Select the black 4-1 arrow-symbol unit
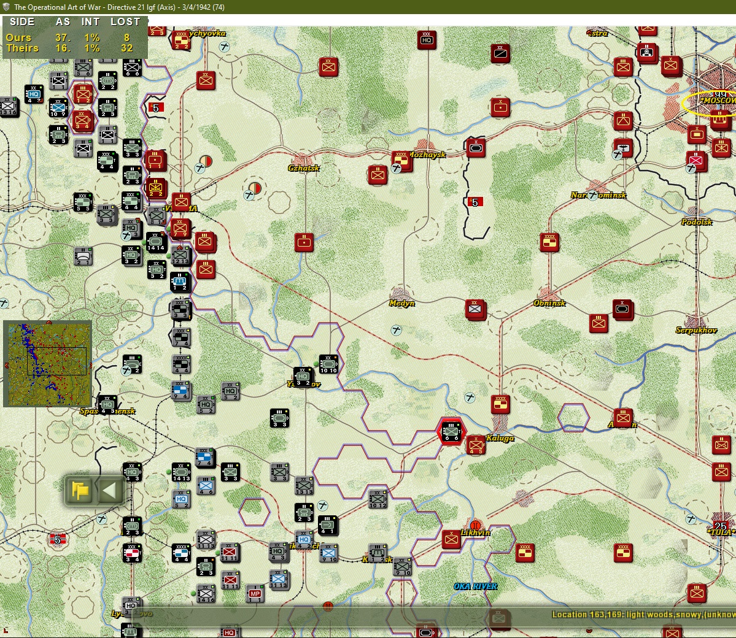 click(328, 525)
